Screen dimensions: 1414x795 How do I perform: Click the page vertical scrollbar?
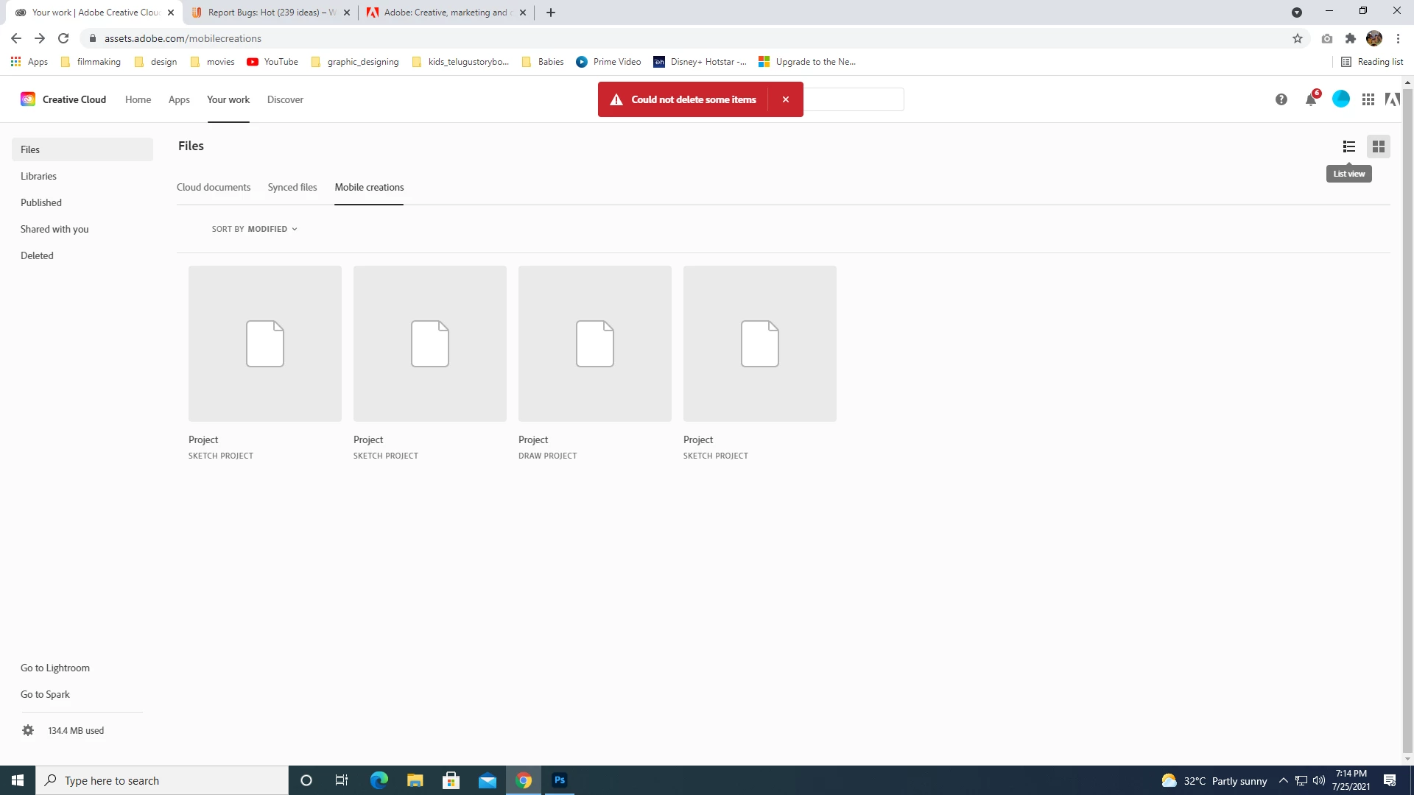1407,420
